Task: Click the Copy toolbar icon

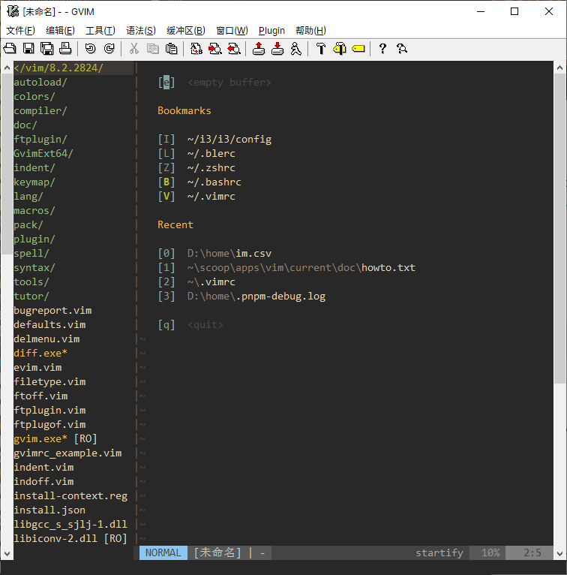Action: click(x=153, y=48)
